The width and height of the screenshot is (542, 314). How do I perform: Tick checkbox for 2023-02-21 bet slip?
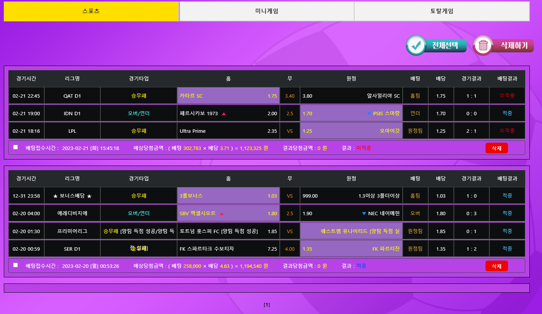(x=16, y=147)
